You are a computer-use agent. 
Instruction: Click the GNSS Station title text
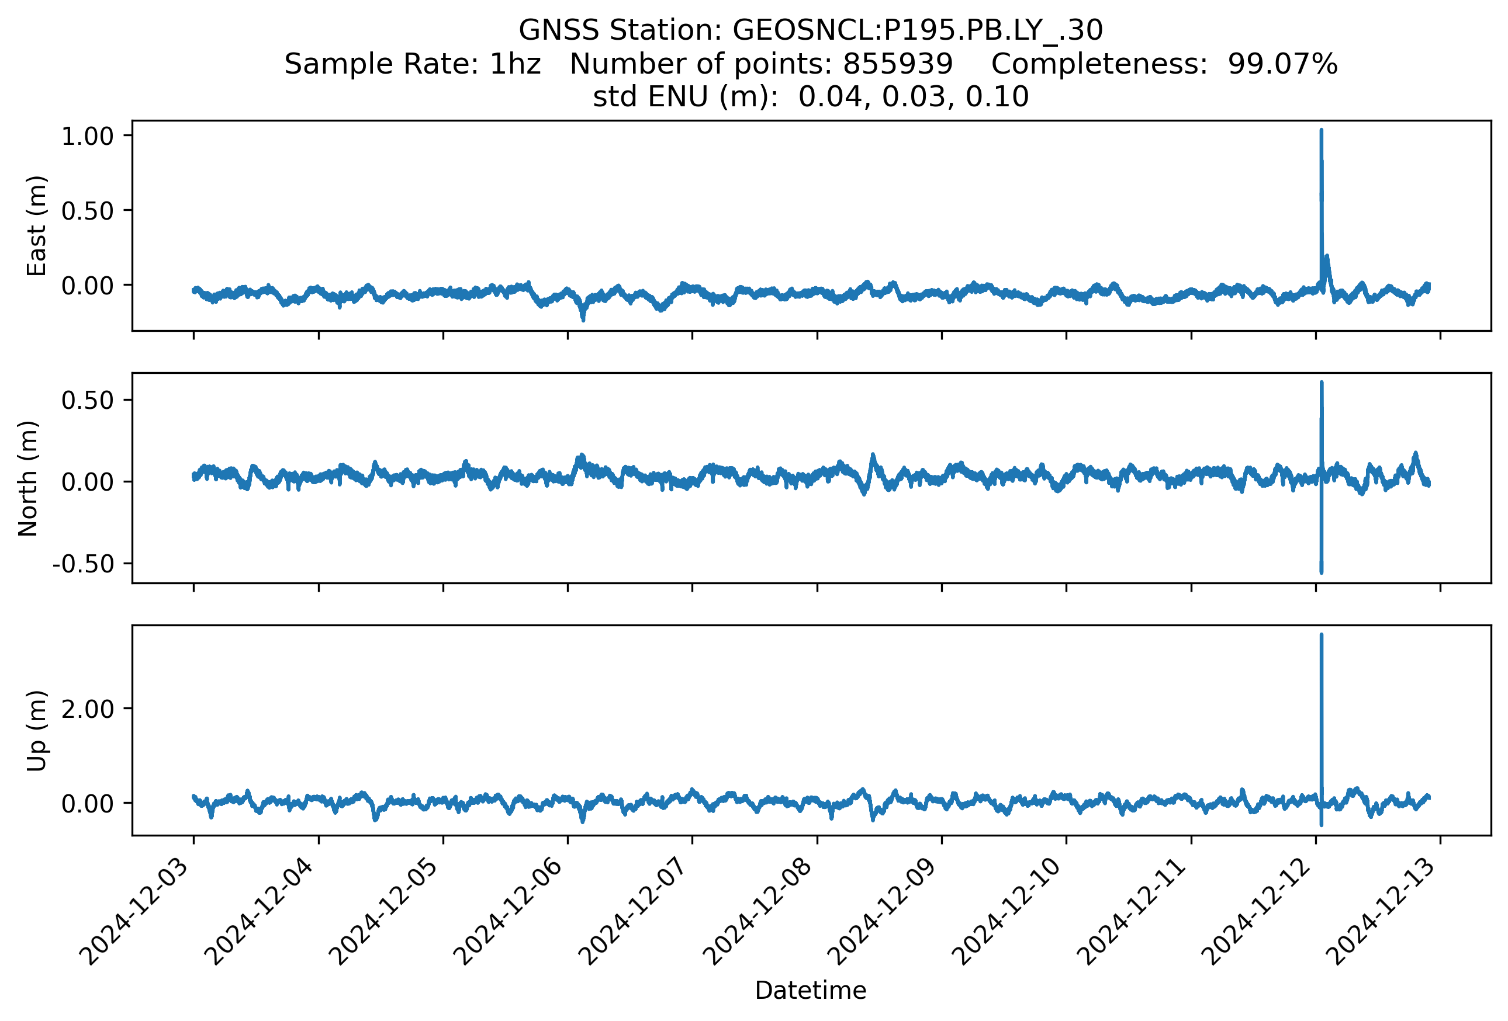coord(811,30)
